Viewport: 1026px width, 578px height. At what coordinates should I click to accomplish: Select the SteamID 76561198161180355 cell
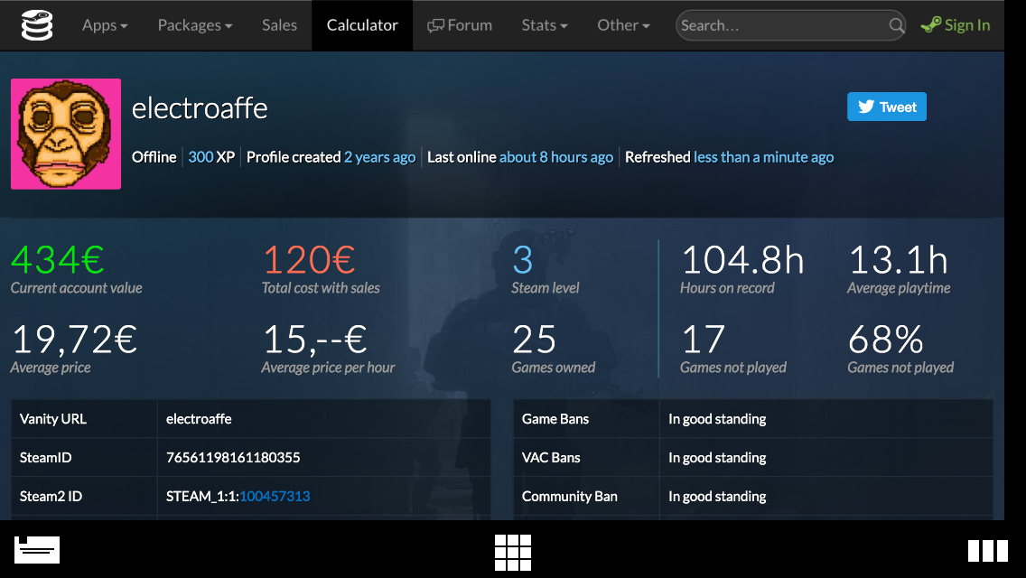pos(324,458)
